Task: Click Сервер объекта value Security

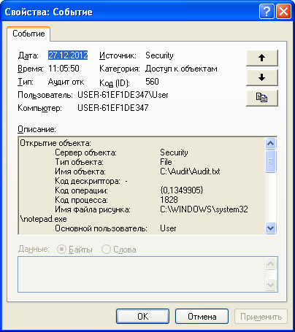Action: click(174, 153)
